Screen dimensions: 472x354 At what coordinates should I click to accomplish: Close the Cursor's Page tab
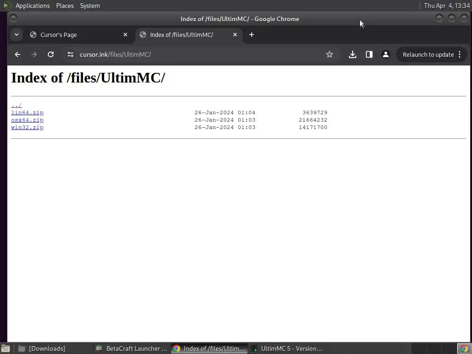tap(125, 35)
